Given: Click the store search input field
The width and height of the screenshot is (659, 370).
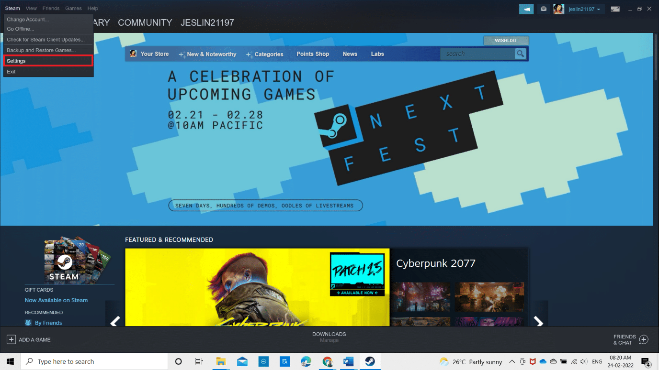Looking at the screenshot, I should (478, 54).
